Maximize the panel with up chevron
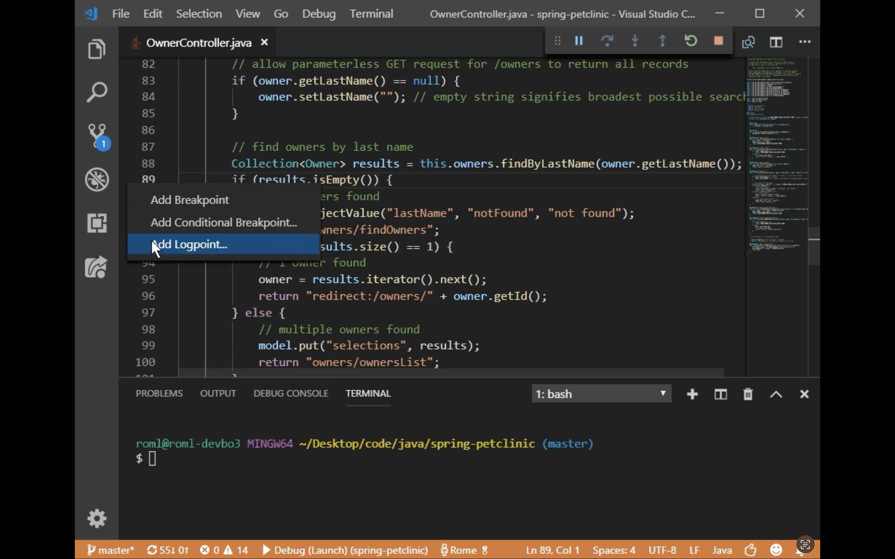 pos(776,394)
